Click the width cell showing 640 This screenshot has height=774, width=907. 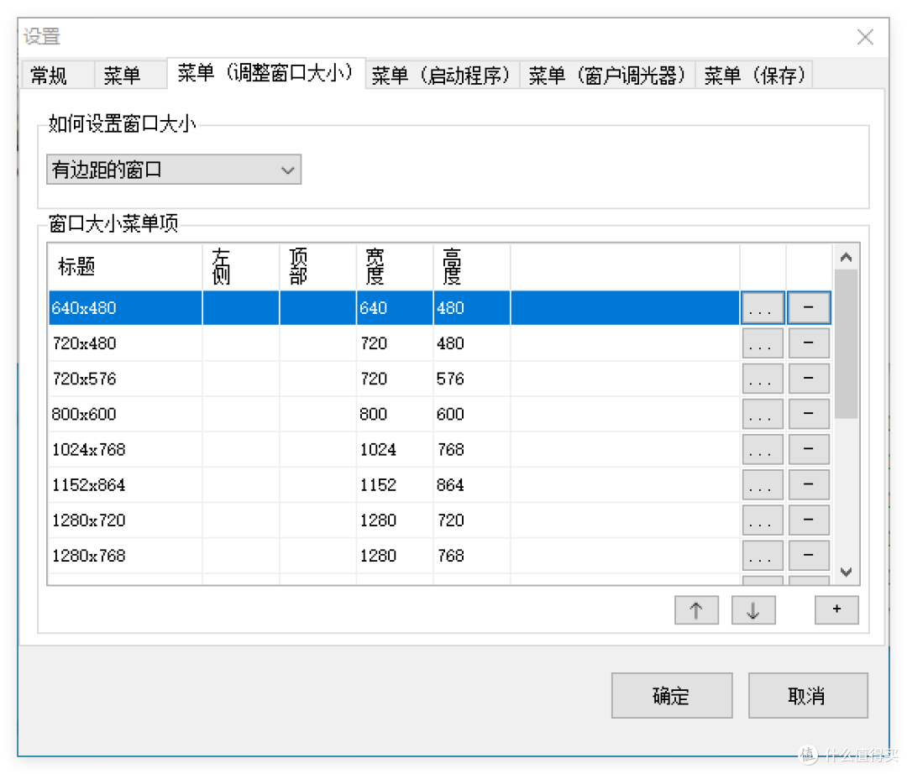[x=395, y=308]
